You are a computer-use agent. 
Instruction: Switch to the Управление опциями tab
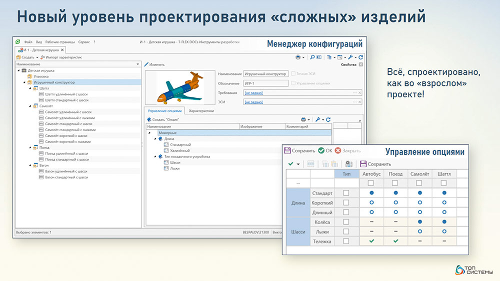(164, 111)
